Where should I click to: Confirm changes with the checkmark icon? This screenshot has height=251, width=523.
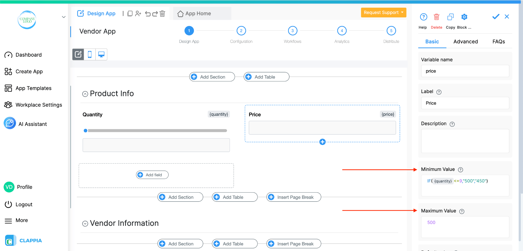(496, 17)
